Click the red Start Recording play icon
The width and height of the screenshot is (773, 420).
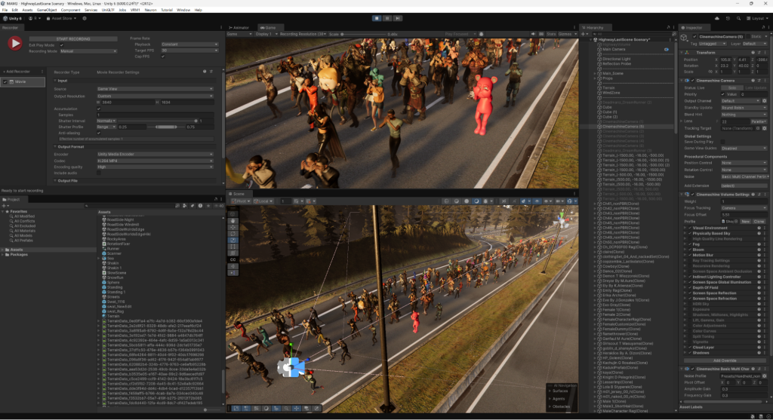(x=14, y=44)
